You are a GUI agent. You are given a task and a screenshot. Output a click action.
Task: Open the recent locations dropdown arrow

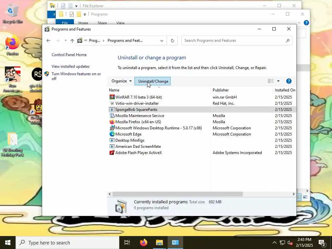point(65,41)
